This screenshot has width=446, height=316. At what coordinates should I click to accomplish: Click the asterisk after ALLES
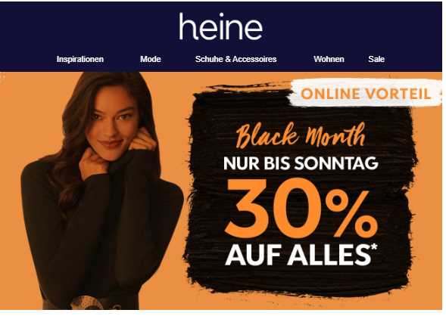tap(374, 246)
